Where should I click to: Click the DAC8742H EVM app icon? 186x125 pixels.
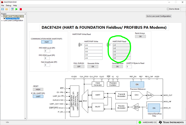2,2
